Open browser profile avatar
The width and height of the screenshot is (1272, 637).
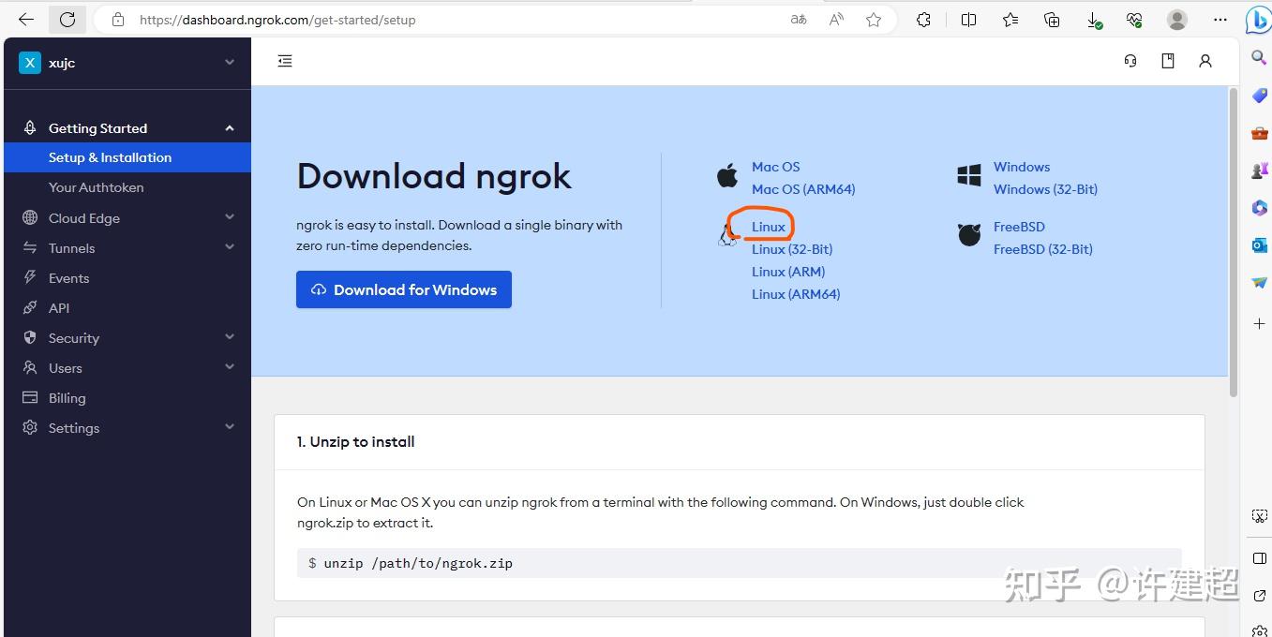[x=1177, y=20]
